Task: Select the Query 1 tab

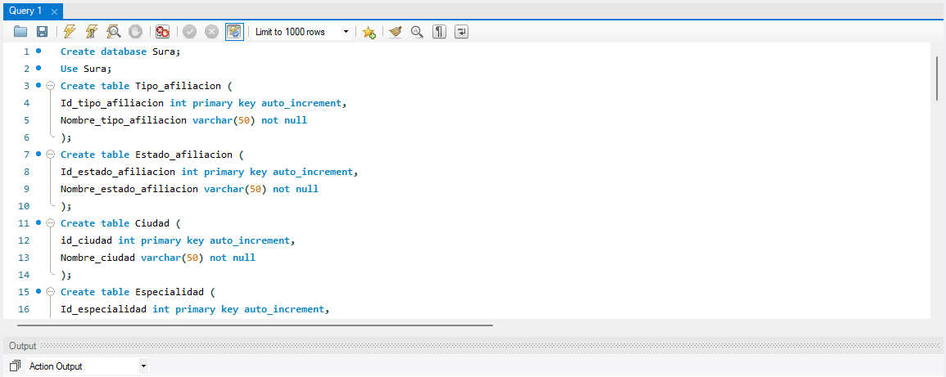Action: (x=25, y=11)
